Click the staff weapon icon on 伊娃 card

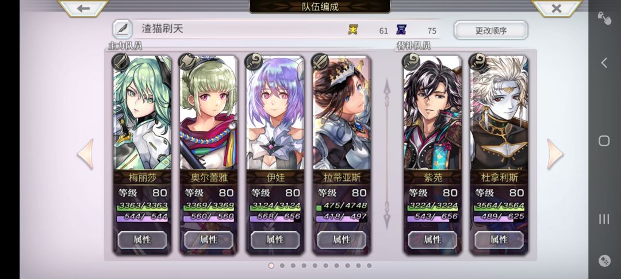tap(254, 61)
